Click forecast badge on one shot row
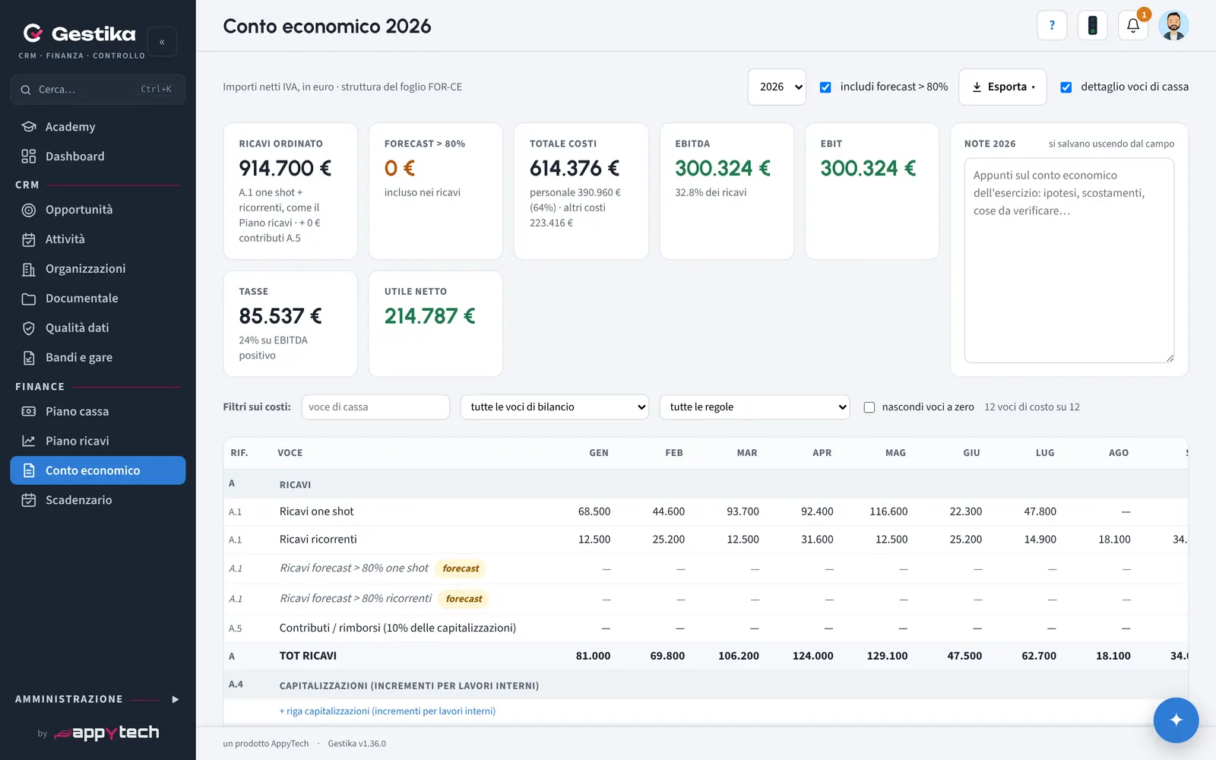Screen dimensions: 1216x760 point(461,568)
